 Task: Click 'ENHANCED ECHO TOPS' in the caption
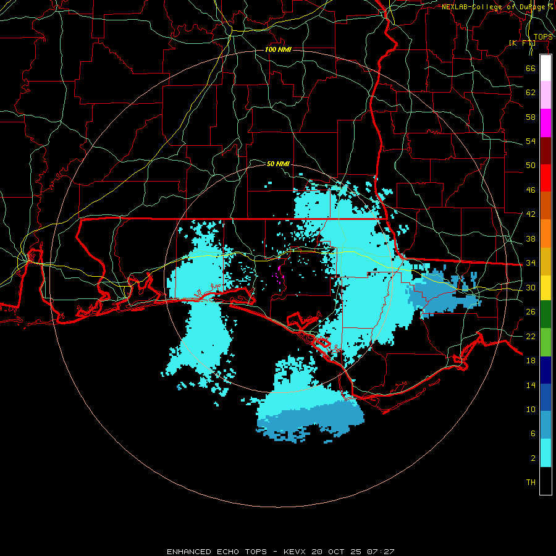point(217,552)
